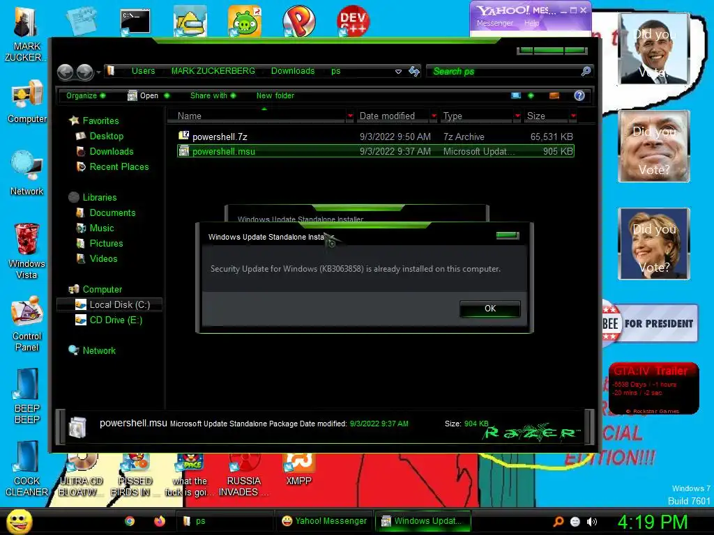Select the powershell.7z file
Screen dimensions: 714x535
click(376, 137)
